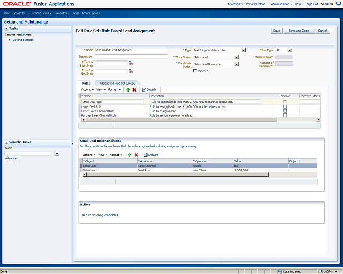Image resolution: width=343 pixels, height=274 pixels.
Task: Collapse the Search: Tasks panel
Action: tap(6, 142)
